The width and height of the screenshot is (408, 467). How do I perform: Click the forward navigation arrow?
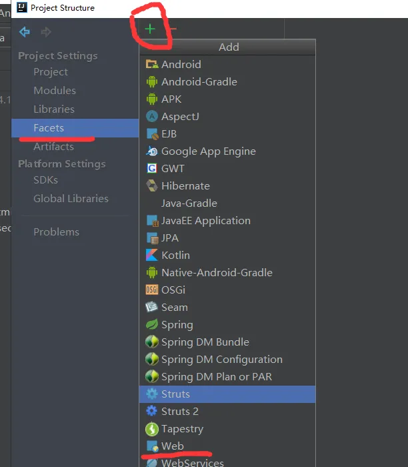tap(46, 32)
